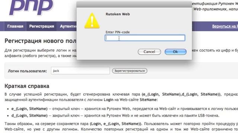Click the Логин пользователя label
238x133 pixels.
[27, 71]
